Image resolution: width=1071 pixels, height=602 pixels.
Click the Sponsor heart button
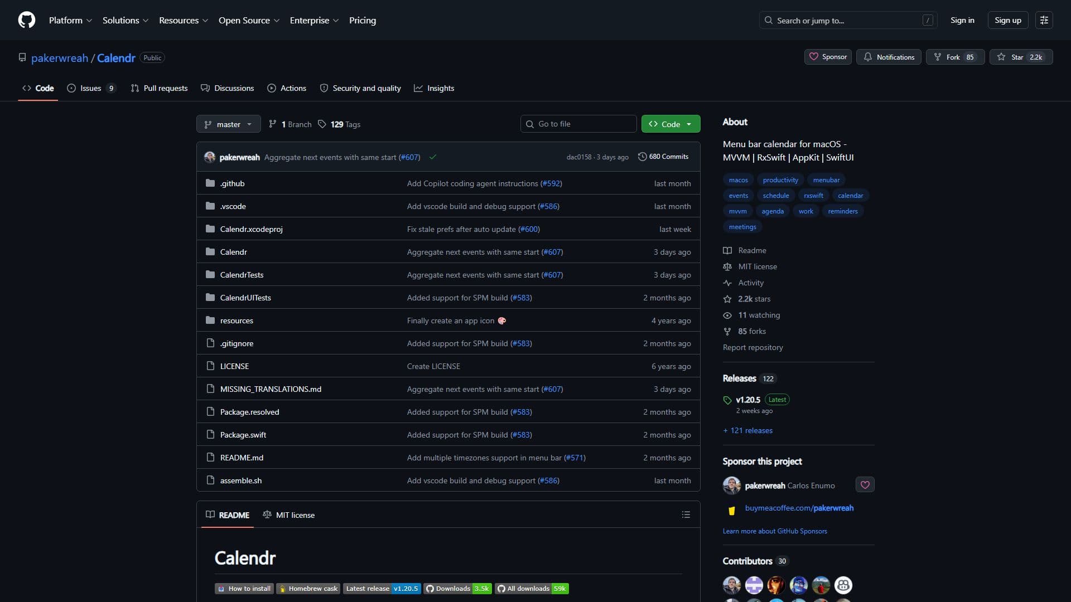pos(828,57)
